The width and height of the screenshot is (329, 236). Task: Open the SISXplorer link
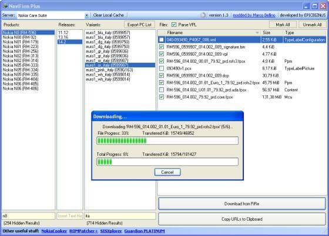(x=111, y=231)
